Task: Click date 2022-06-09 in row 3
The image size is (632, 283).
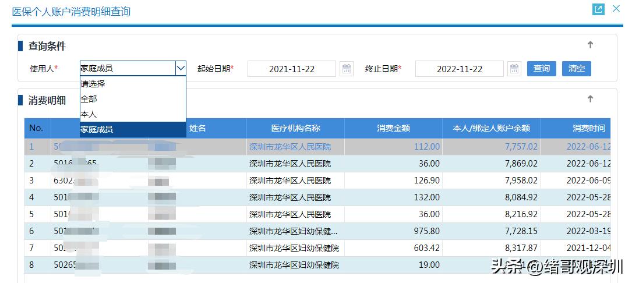Action: [588, 181]
